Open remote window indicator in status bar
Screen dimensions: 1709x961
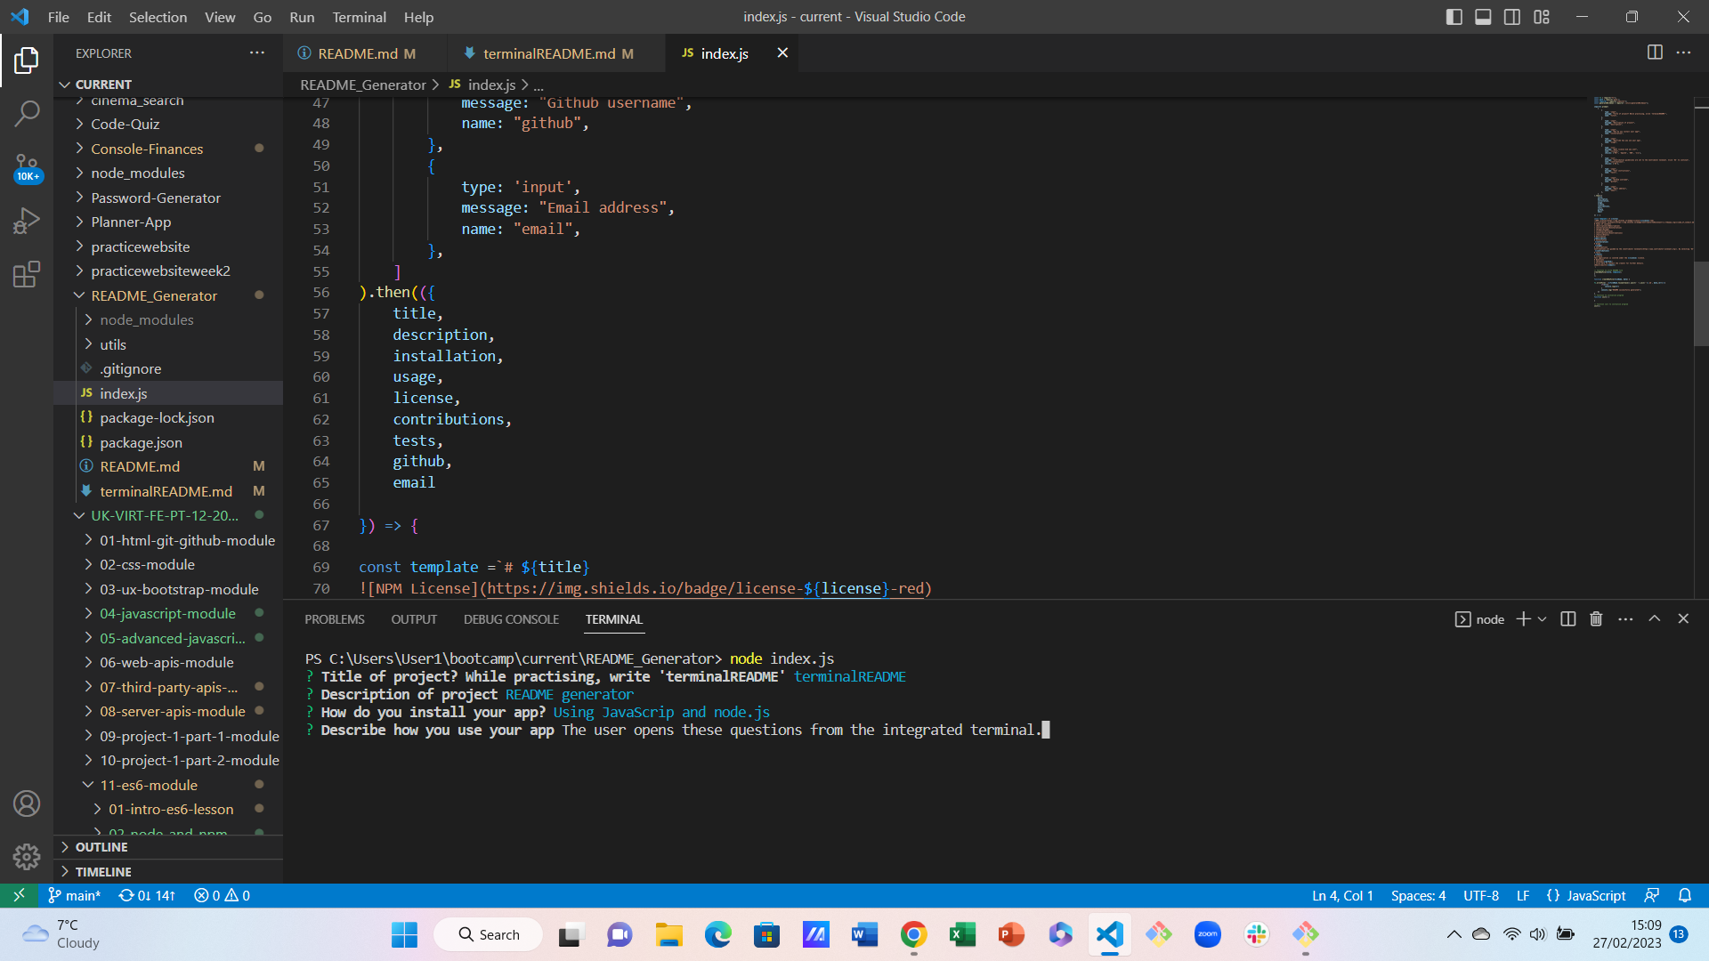click(x=19, y=895)
